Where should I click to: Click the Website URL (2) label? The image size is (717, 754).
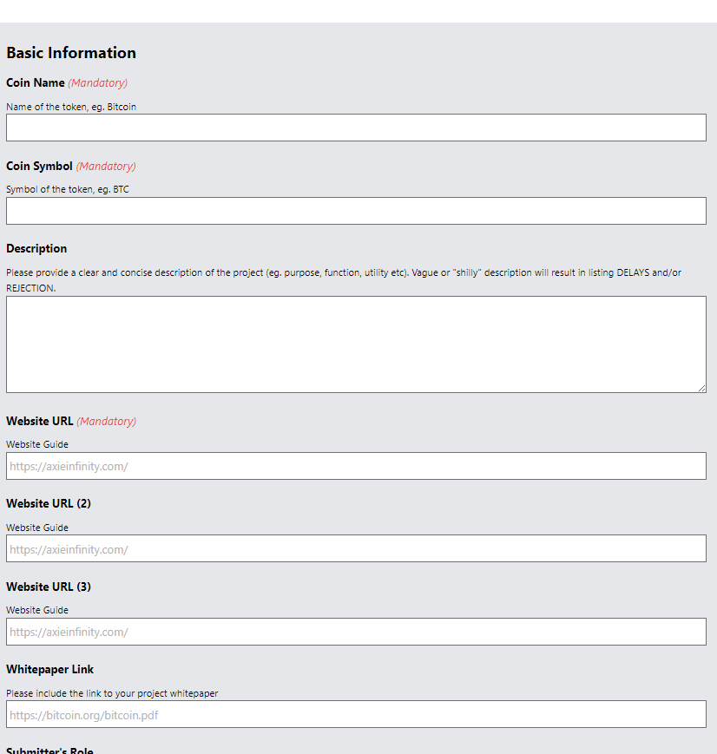click(49, 504)
